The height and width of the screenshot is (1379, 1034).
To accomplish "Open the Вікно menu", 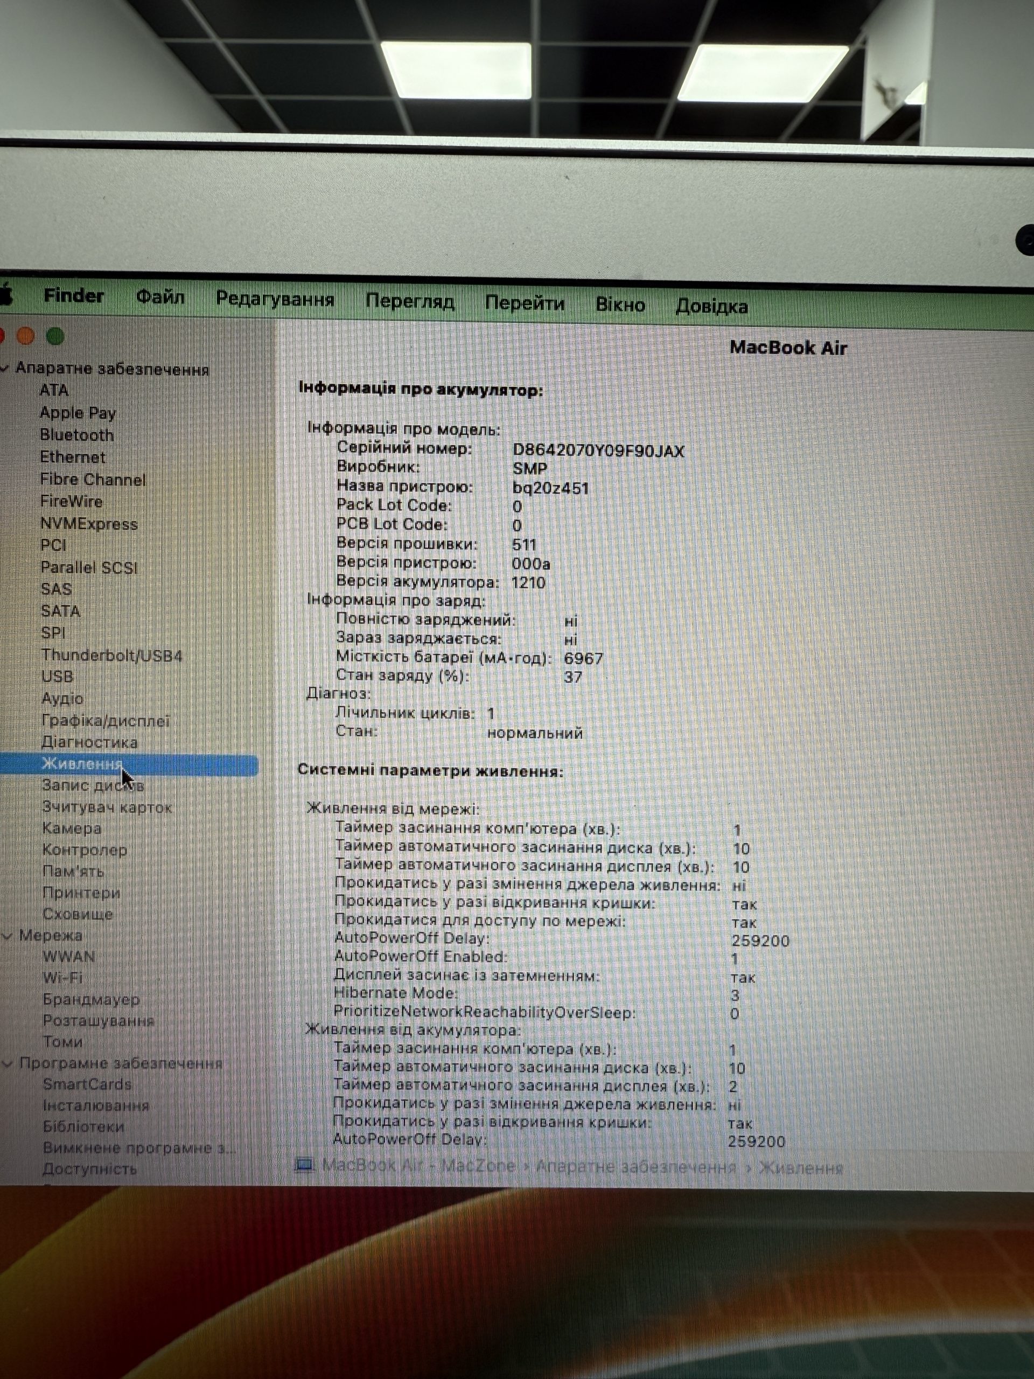I will [620, 305].
